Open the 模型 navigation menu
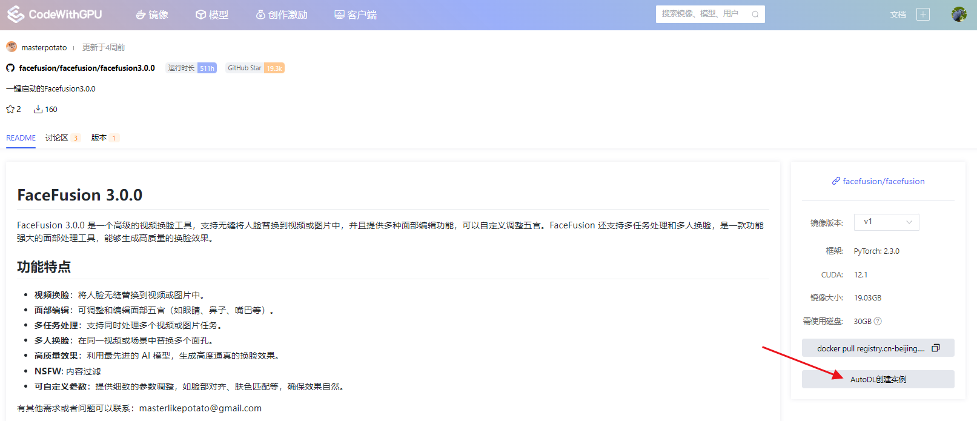 coord(212,15)
